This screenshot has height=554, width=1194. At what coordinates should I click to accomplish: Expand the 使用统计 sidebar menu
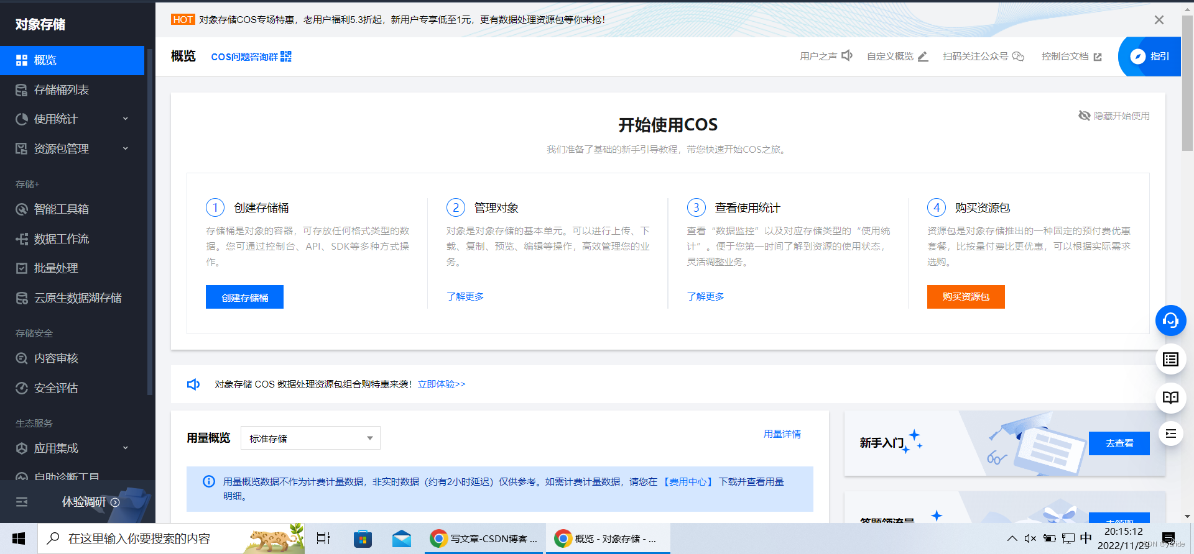tap(72, 119)
